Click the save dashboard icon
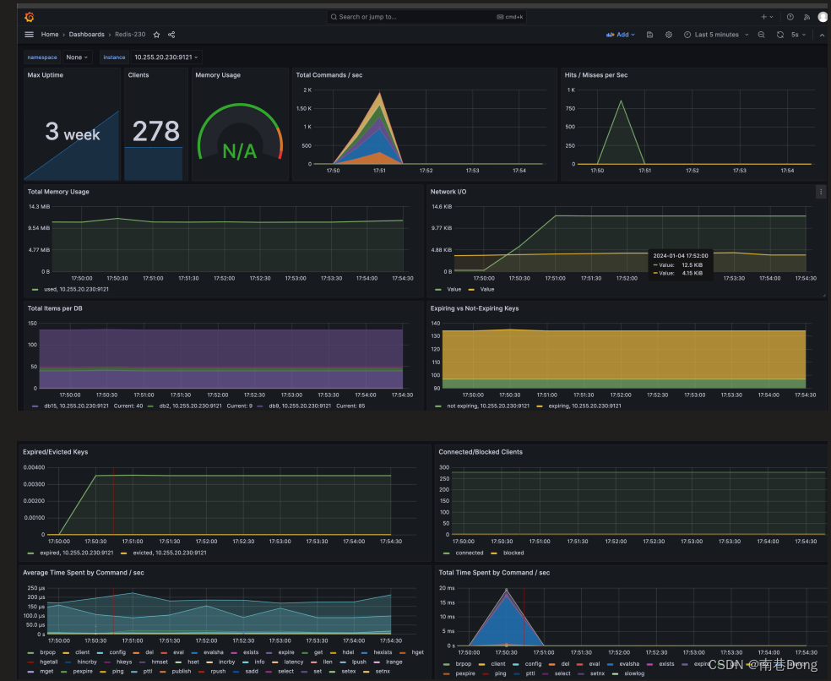Image resolution: width=831 pixels, height=681 pixels. pyautogui.click(x=649, y=35)
